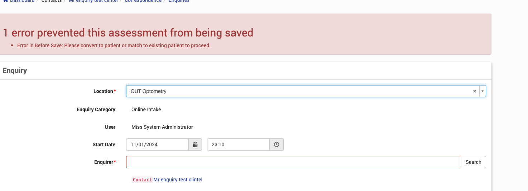
Task: Click the Before Save error message text
Action: [x=114, y=45]
